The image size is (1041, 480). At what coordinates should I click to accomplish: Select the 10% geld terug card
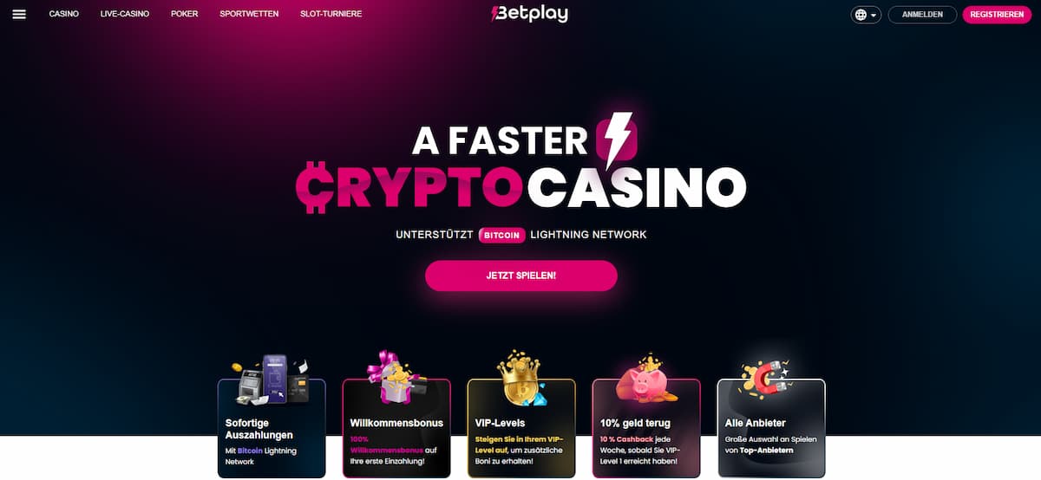(646, 428)
